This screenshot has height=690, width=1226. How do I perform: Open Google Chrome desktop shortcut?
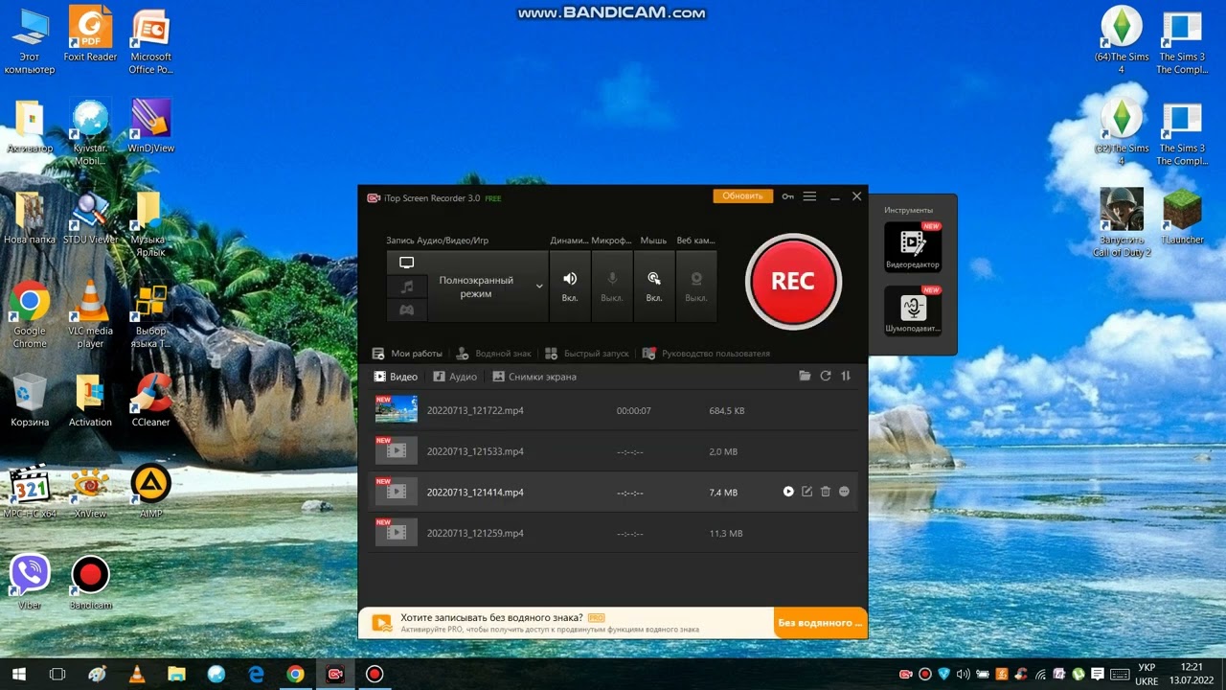pyautogui.click(x=30, y=314)
